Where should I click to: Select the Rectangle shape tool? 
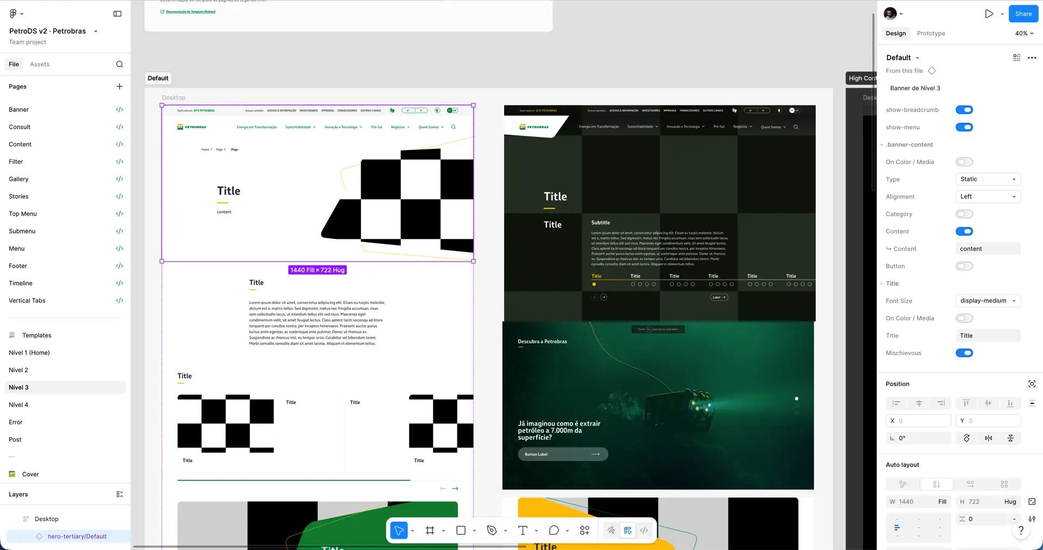tap(461, 530)
